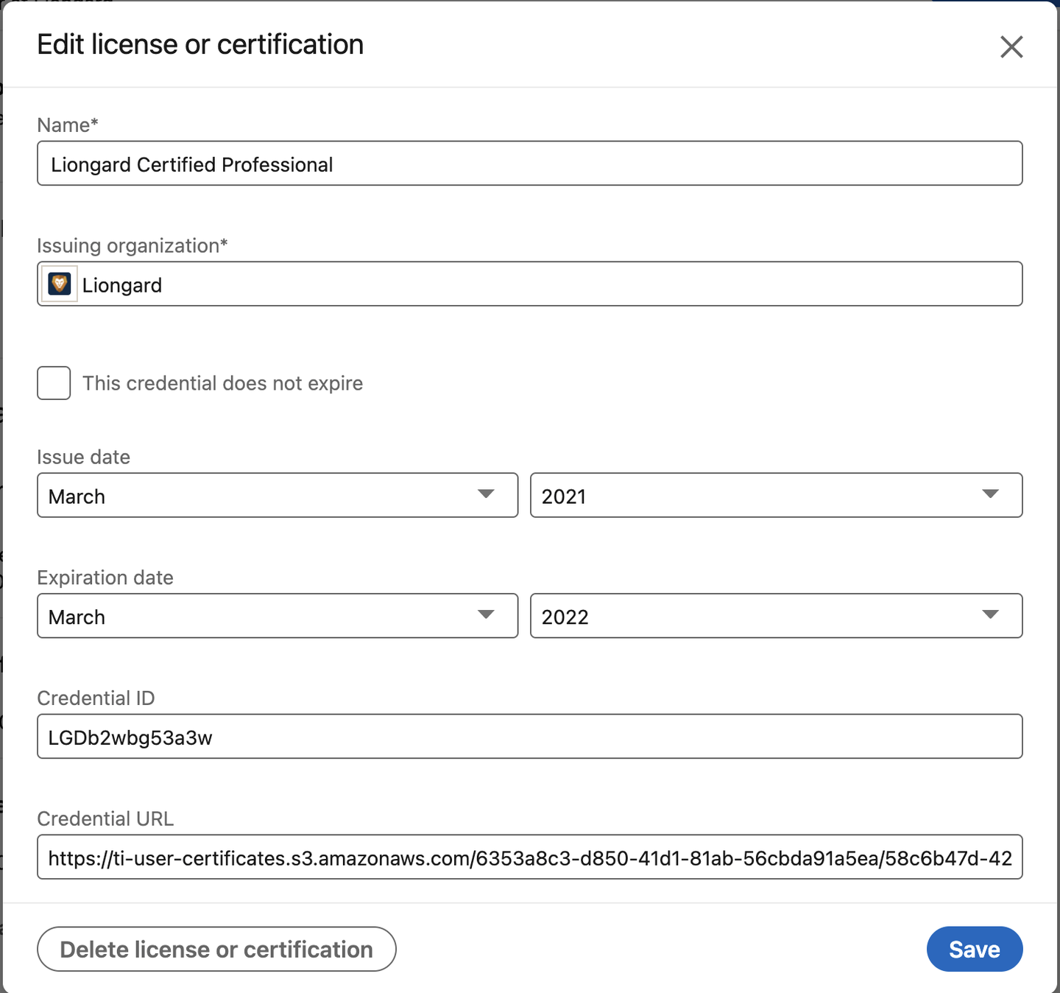Click the 'This credential does not expire' label

pyautogui.click(x=222, y=383)
